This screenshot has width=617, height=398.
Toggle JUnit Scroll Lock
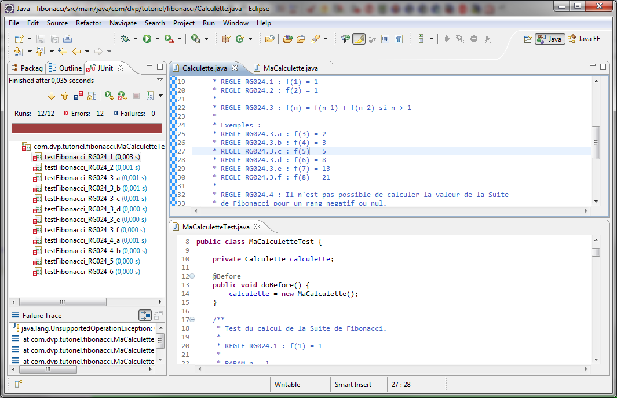pyautogui.click(x=92, y=96)
